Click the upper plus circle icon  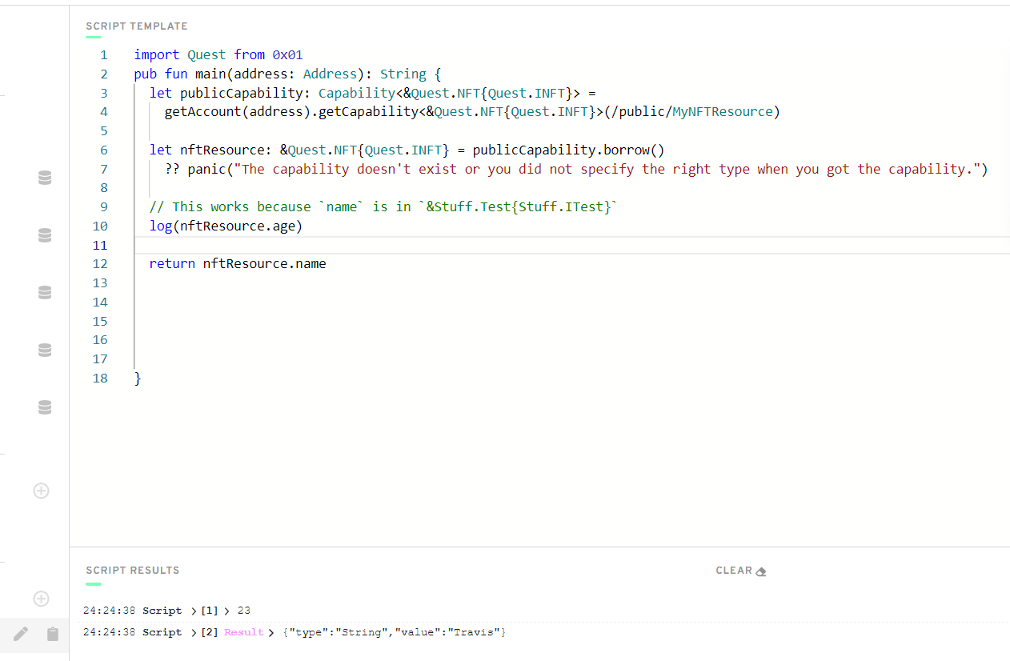(42, 491)
